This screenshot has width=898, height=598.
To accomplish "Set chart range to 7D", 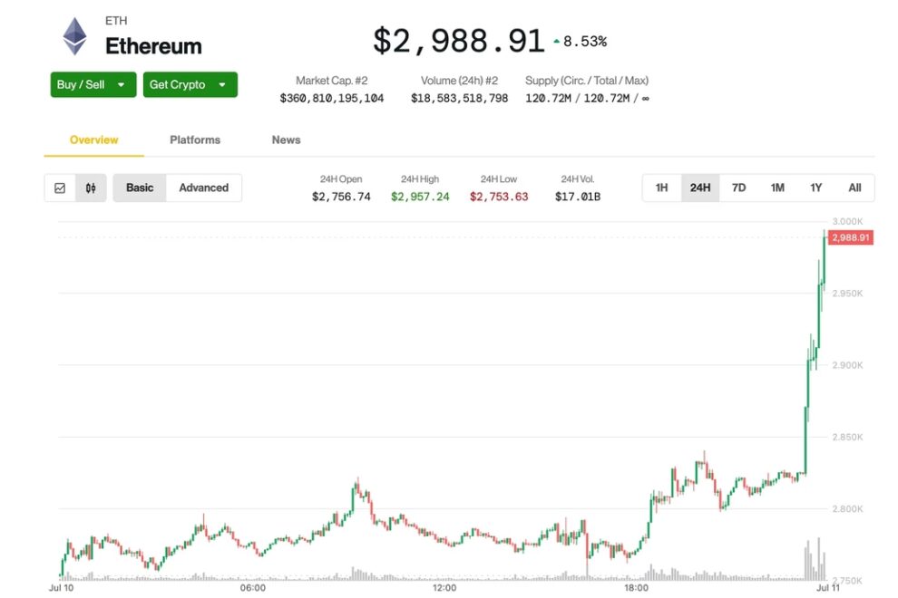I will coord(738,188).
